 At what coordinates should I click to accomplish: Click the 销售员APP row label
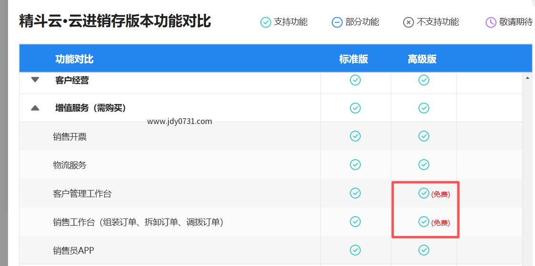tap(73, 250)
